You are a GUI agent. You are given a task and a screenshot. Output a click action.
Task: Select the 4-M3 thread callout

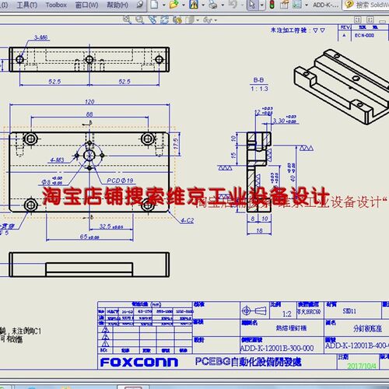58,159
